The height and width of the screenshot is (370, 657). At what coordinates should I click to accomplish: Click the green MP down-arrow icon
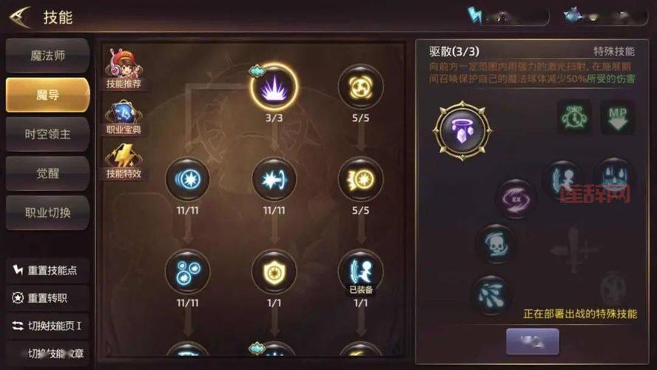point(617,118)
